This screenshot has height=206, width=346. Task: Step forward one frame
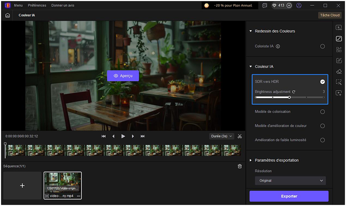133,136
